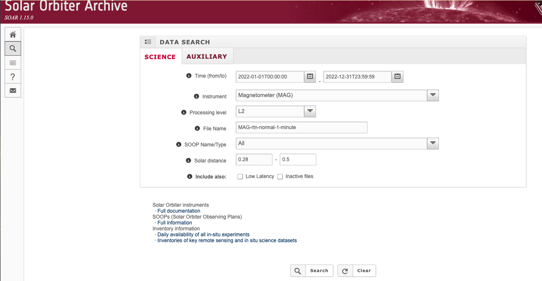The width and height of the screenshot is (542, 281).
Task: Select the Solar Orbiter Archive title
Action: 66,6
